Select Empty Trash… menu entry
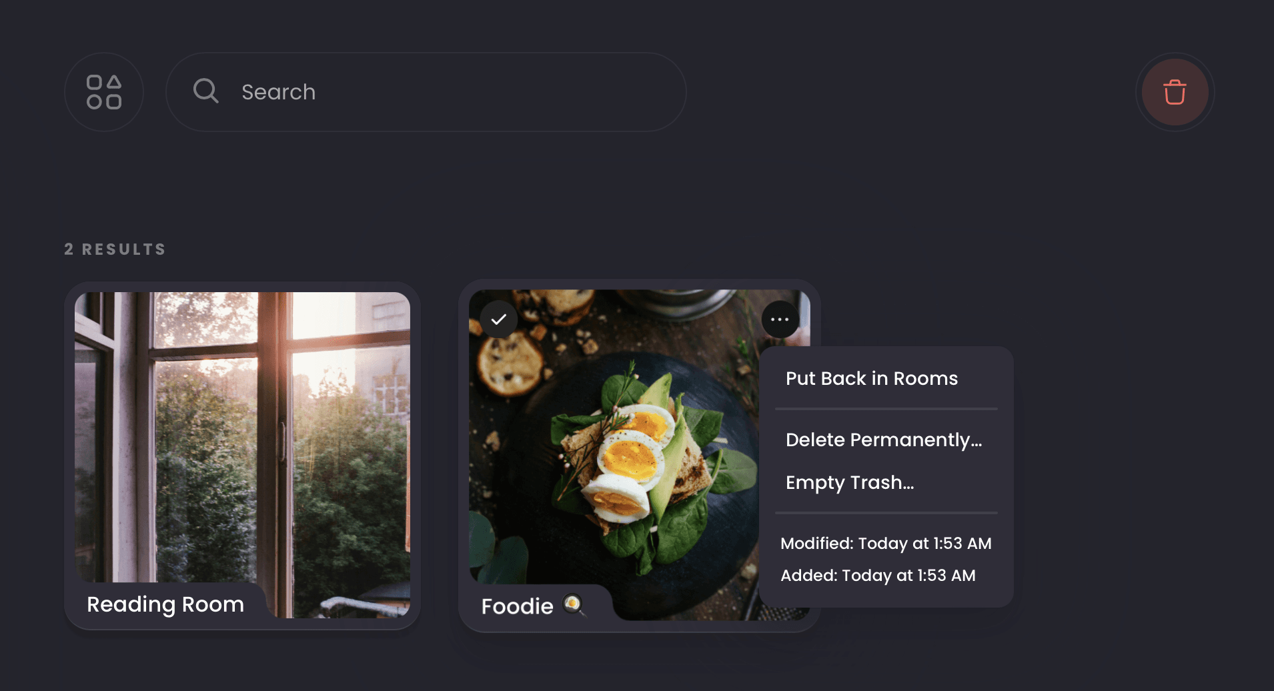This screenshot has height=691, width=1274. [850, 482]
